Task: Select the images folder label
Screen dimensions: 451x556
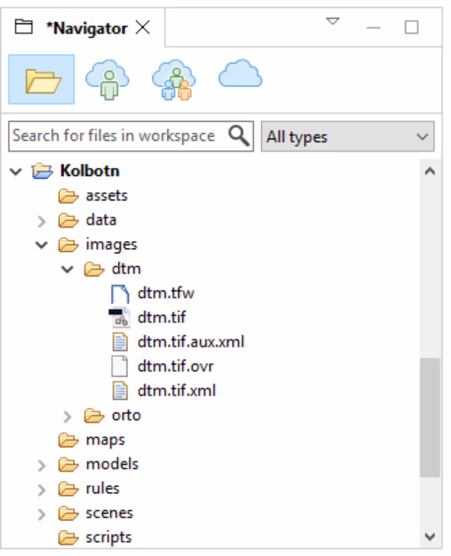Action: click(x=111, y=245)
